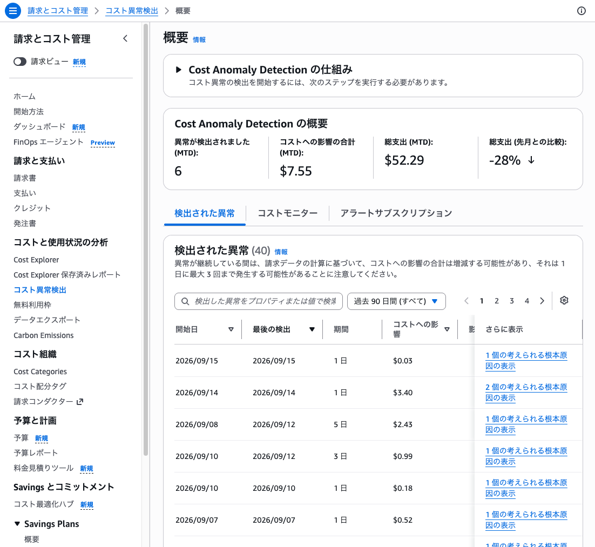This screenshot has height=547, width=595.
Task: Click the info circle icon at top right
Action: click(581, 11)
